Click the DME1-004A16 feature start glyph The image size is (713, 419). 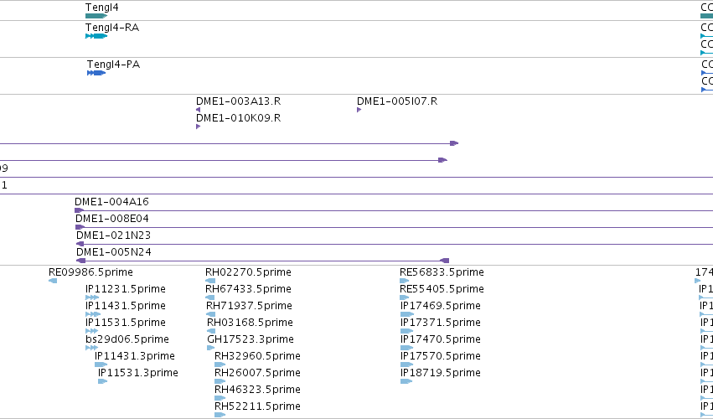[79, 210]
